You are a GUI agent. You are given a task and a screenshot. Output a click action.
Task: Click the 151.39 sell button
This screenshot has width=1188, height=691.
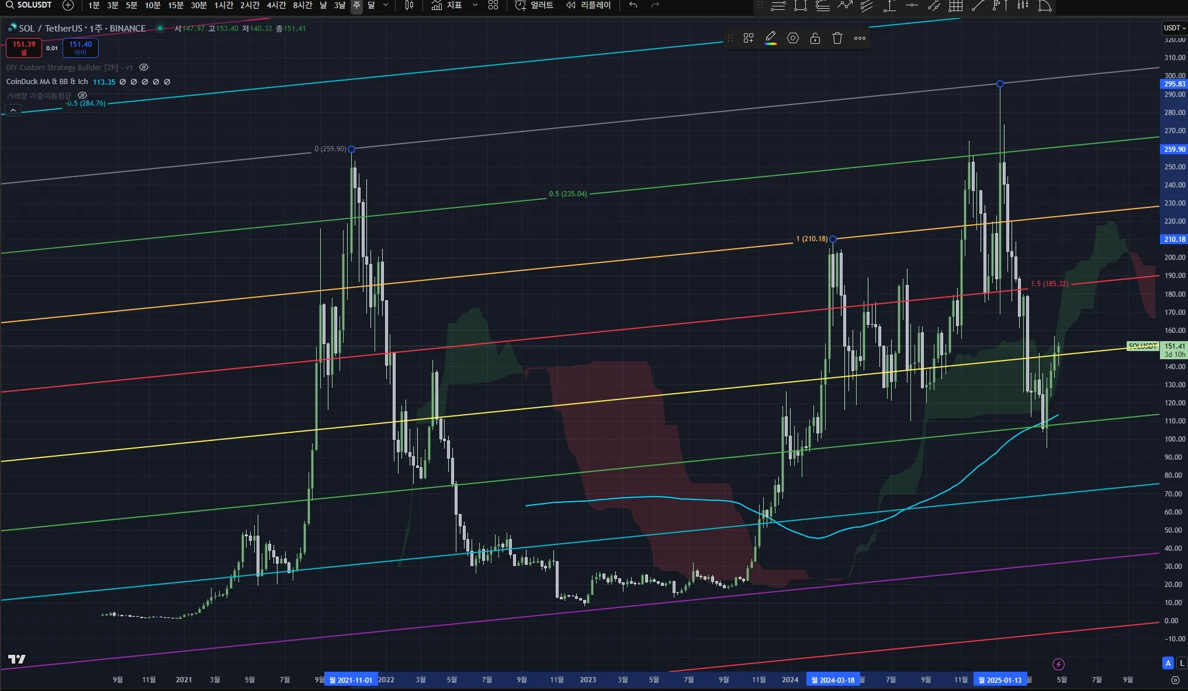[24, 48]
